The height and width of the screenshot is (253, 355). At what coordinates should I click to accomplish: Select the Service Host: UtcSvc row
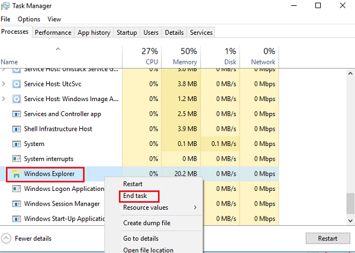tap(139, 84)
